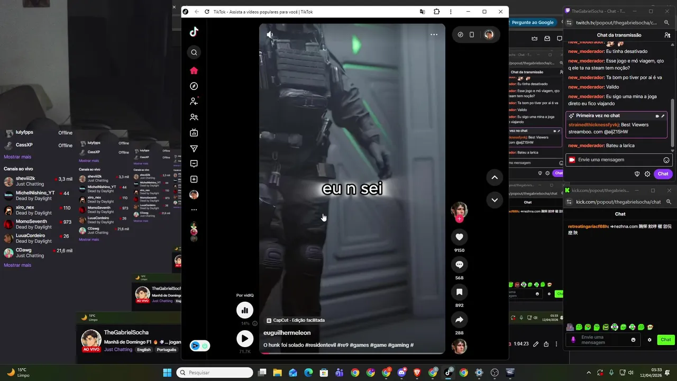Viewport: 677px width, 381px height.
Task: Open the video comments bubble icon
Action: click(x=459, y=265)
